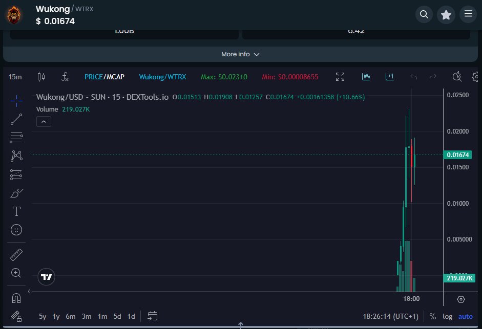Click the 0.01674 current price label
The width and height of the screenshot is (482, 329).
458,155
